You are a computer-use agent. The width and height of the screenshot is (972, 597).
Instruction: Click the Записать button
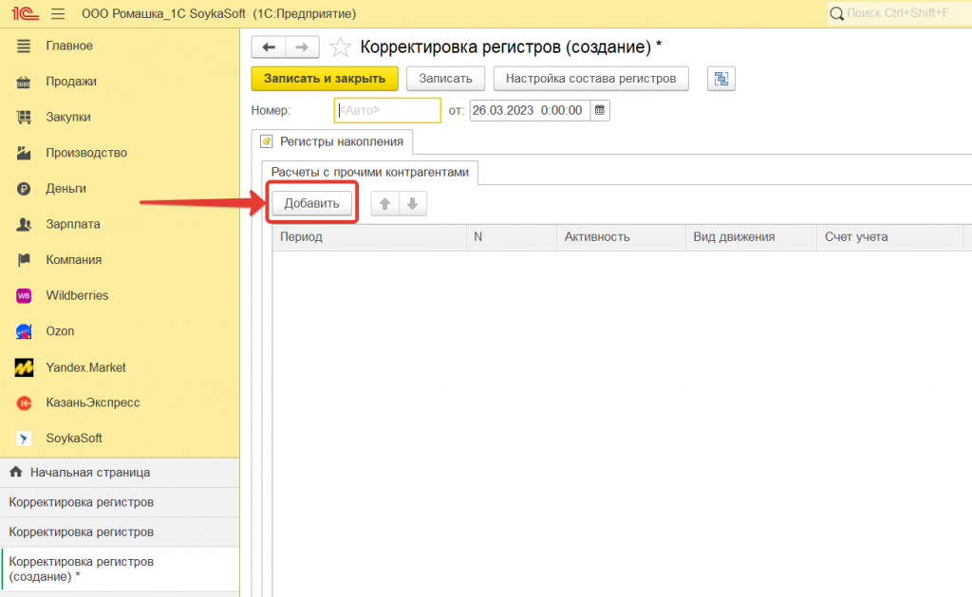(445, 79)
